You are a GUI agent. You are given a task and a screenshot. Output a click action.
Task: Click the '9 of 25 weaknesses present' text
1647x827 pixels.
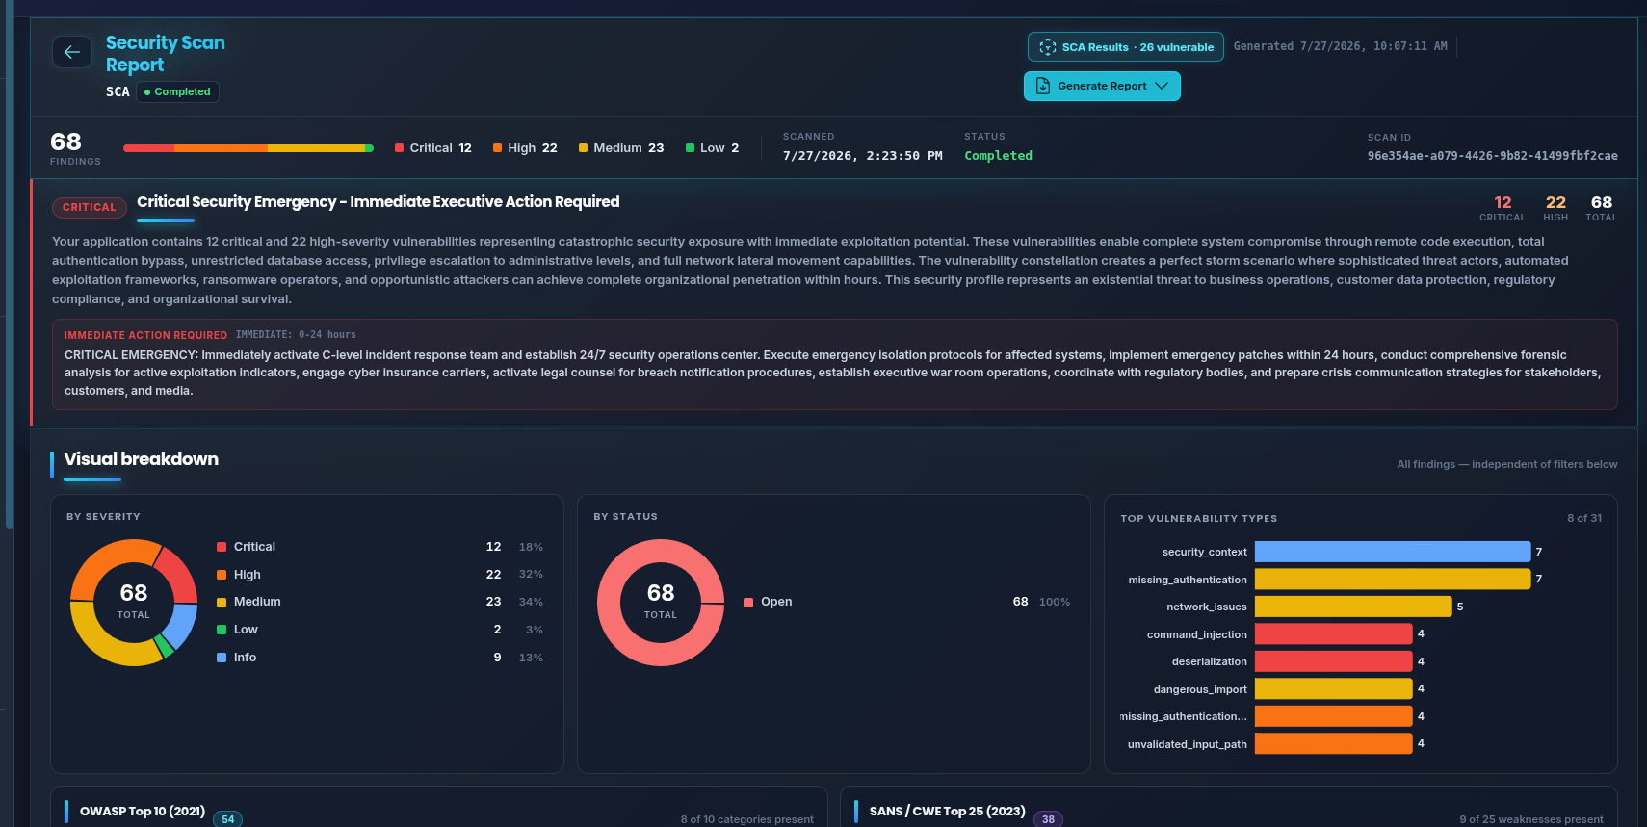[1531, 820]
